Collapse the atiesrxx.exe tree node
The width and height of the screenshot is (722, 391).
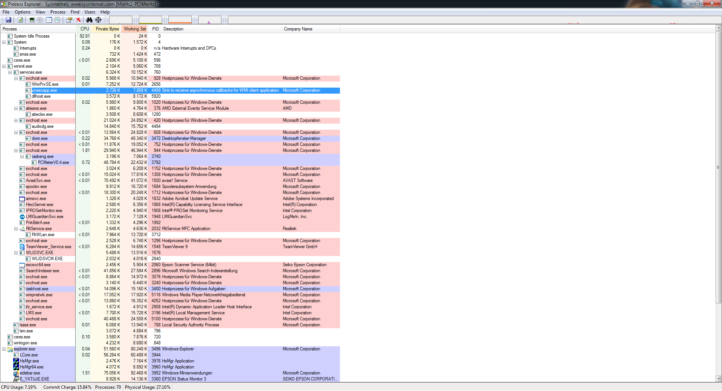(x=16, y=108)
